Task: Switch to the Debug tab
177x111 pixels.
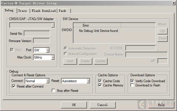Action: [10, 10]
